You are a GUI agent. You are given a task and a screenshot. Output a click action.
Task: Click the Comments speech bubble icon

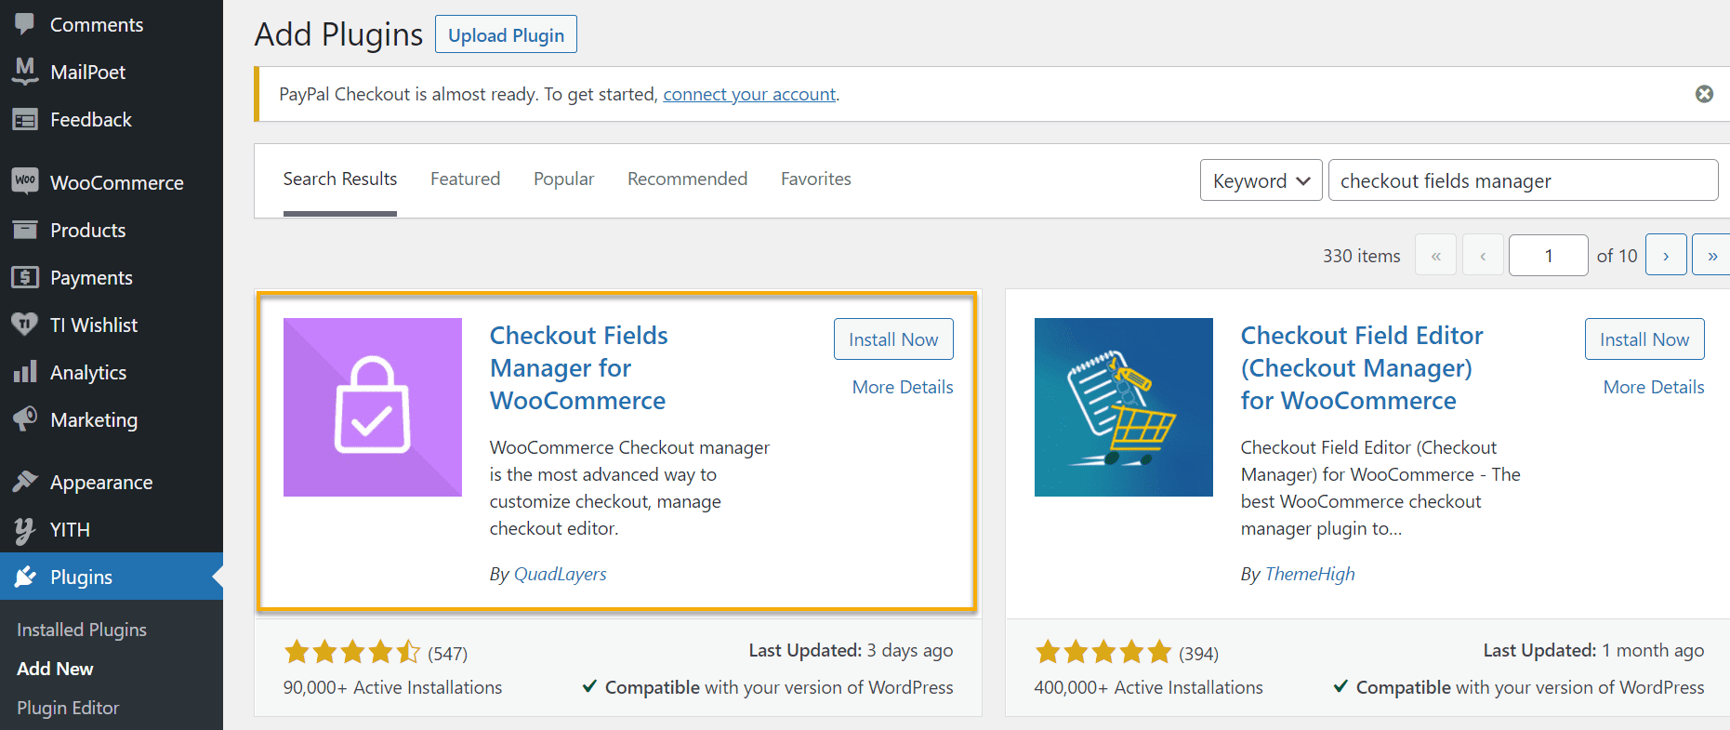[25, 23]
